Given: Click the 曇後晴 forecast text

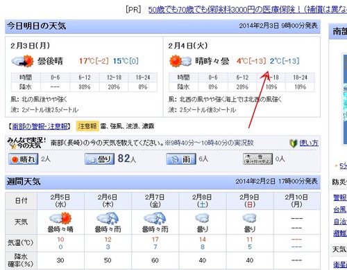Looking at the screenshot, I should click(x=50, y=61).
